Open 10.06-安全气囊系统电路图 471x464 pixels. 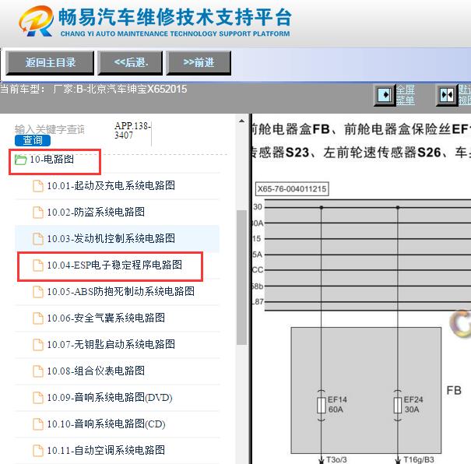[106, 318]
